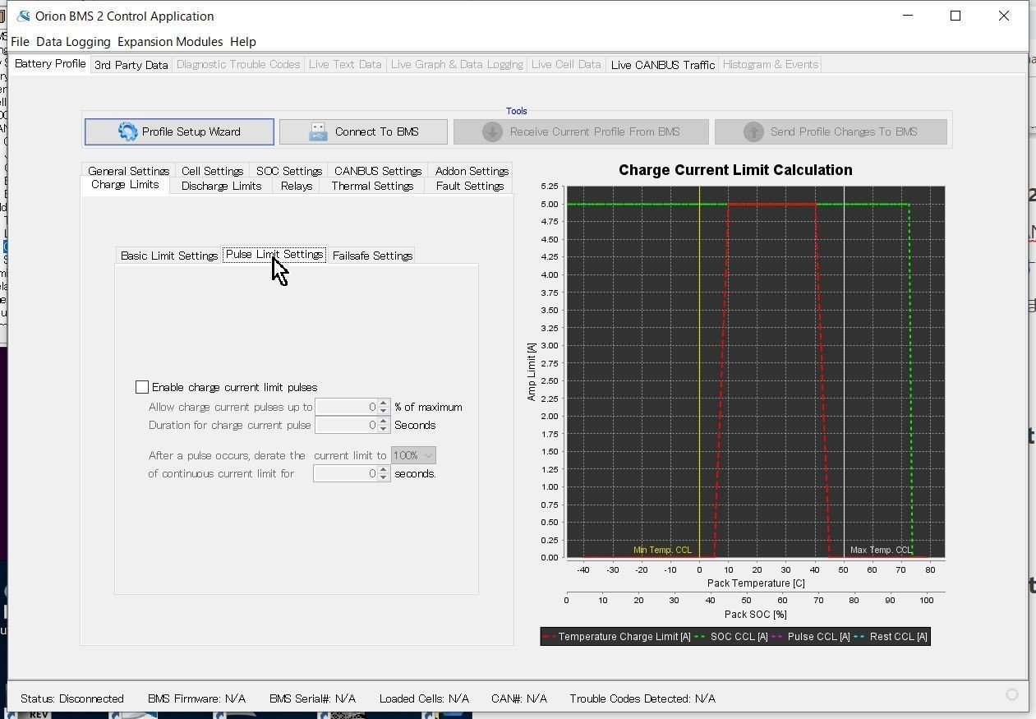Viewport: 1036px width, 719px height.
Task: Click Temperature Charge Limit legend entry
Action: click(618, 637)
